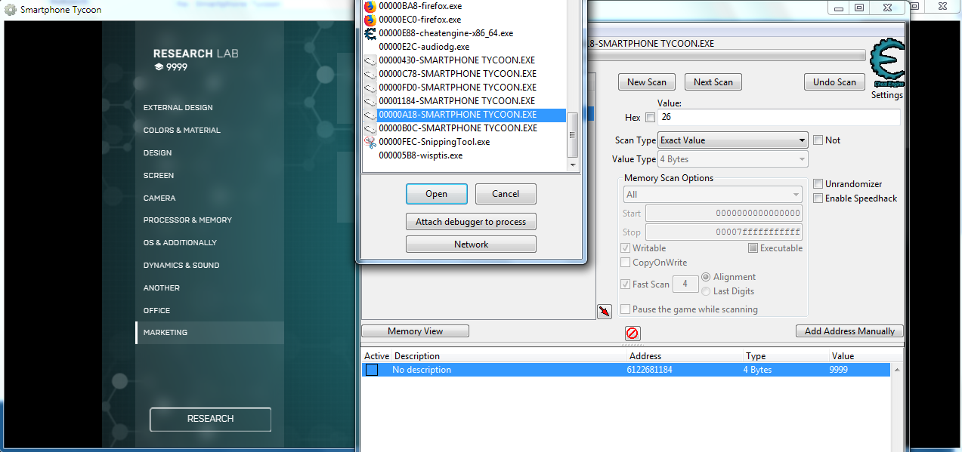Open OS & ADDITIONALLY category
Image resolution: width=962 pixels, height=452 pixels.
pos(180,243)
